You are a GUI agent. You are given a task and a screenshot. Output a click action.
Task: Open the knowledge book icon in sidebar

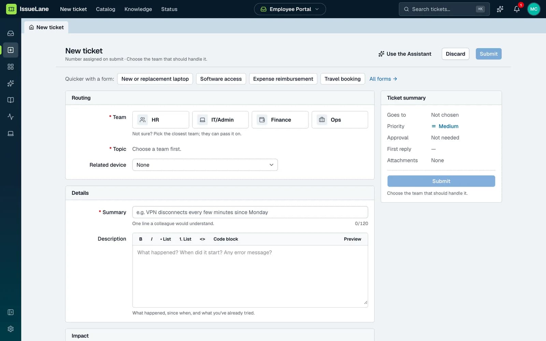click(x=11, y=100)
